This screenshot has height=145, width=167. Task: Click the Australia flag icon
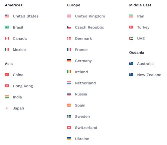point(131,64)
